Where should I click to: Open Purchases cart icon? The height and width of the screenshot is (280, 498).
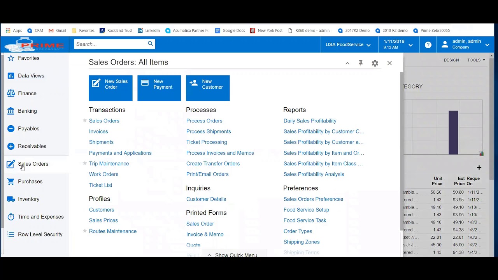pyautogui.click(x=11, y=182)
